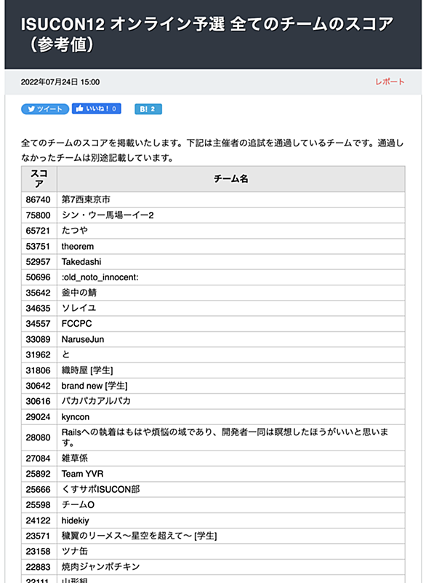Select team name くすサポISUCON部
This screenshot has height=583, width=426.
point(100,490)
